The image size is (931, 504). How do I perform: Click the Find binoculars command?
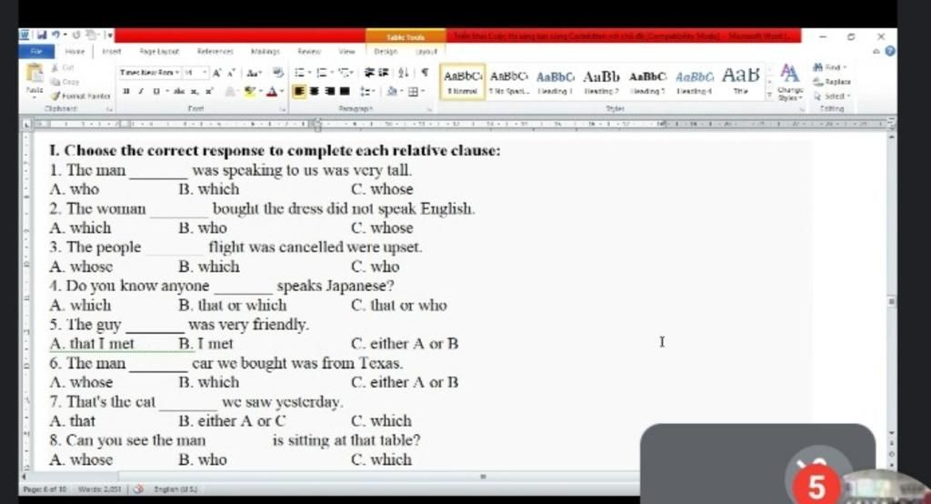(x=830, y=67)
